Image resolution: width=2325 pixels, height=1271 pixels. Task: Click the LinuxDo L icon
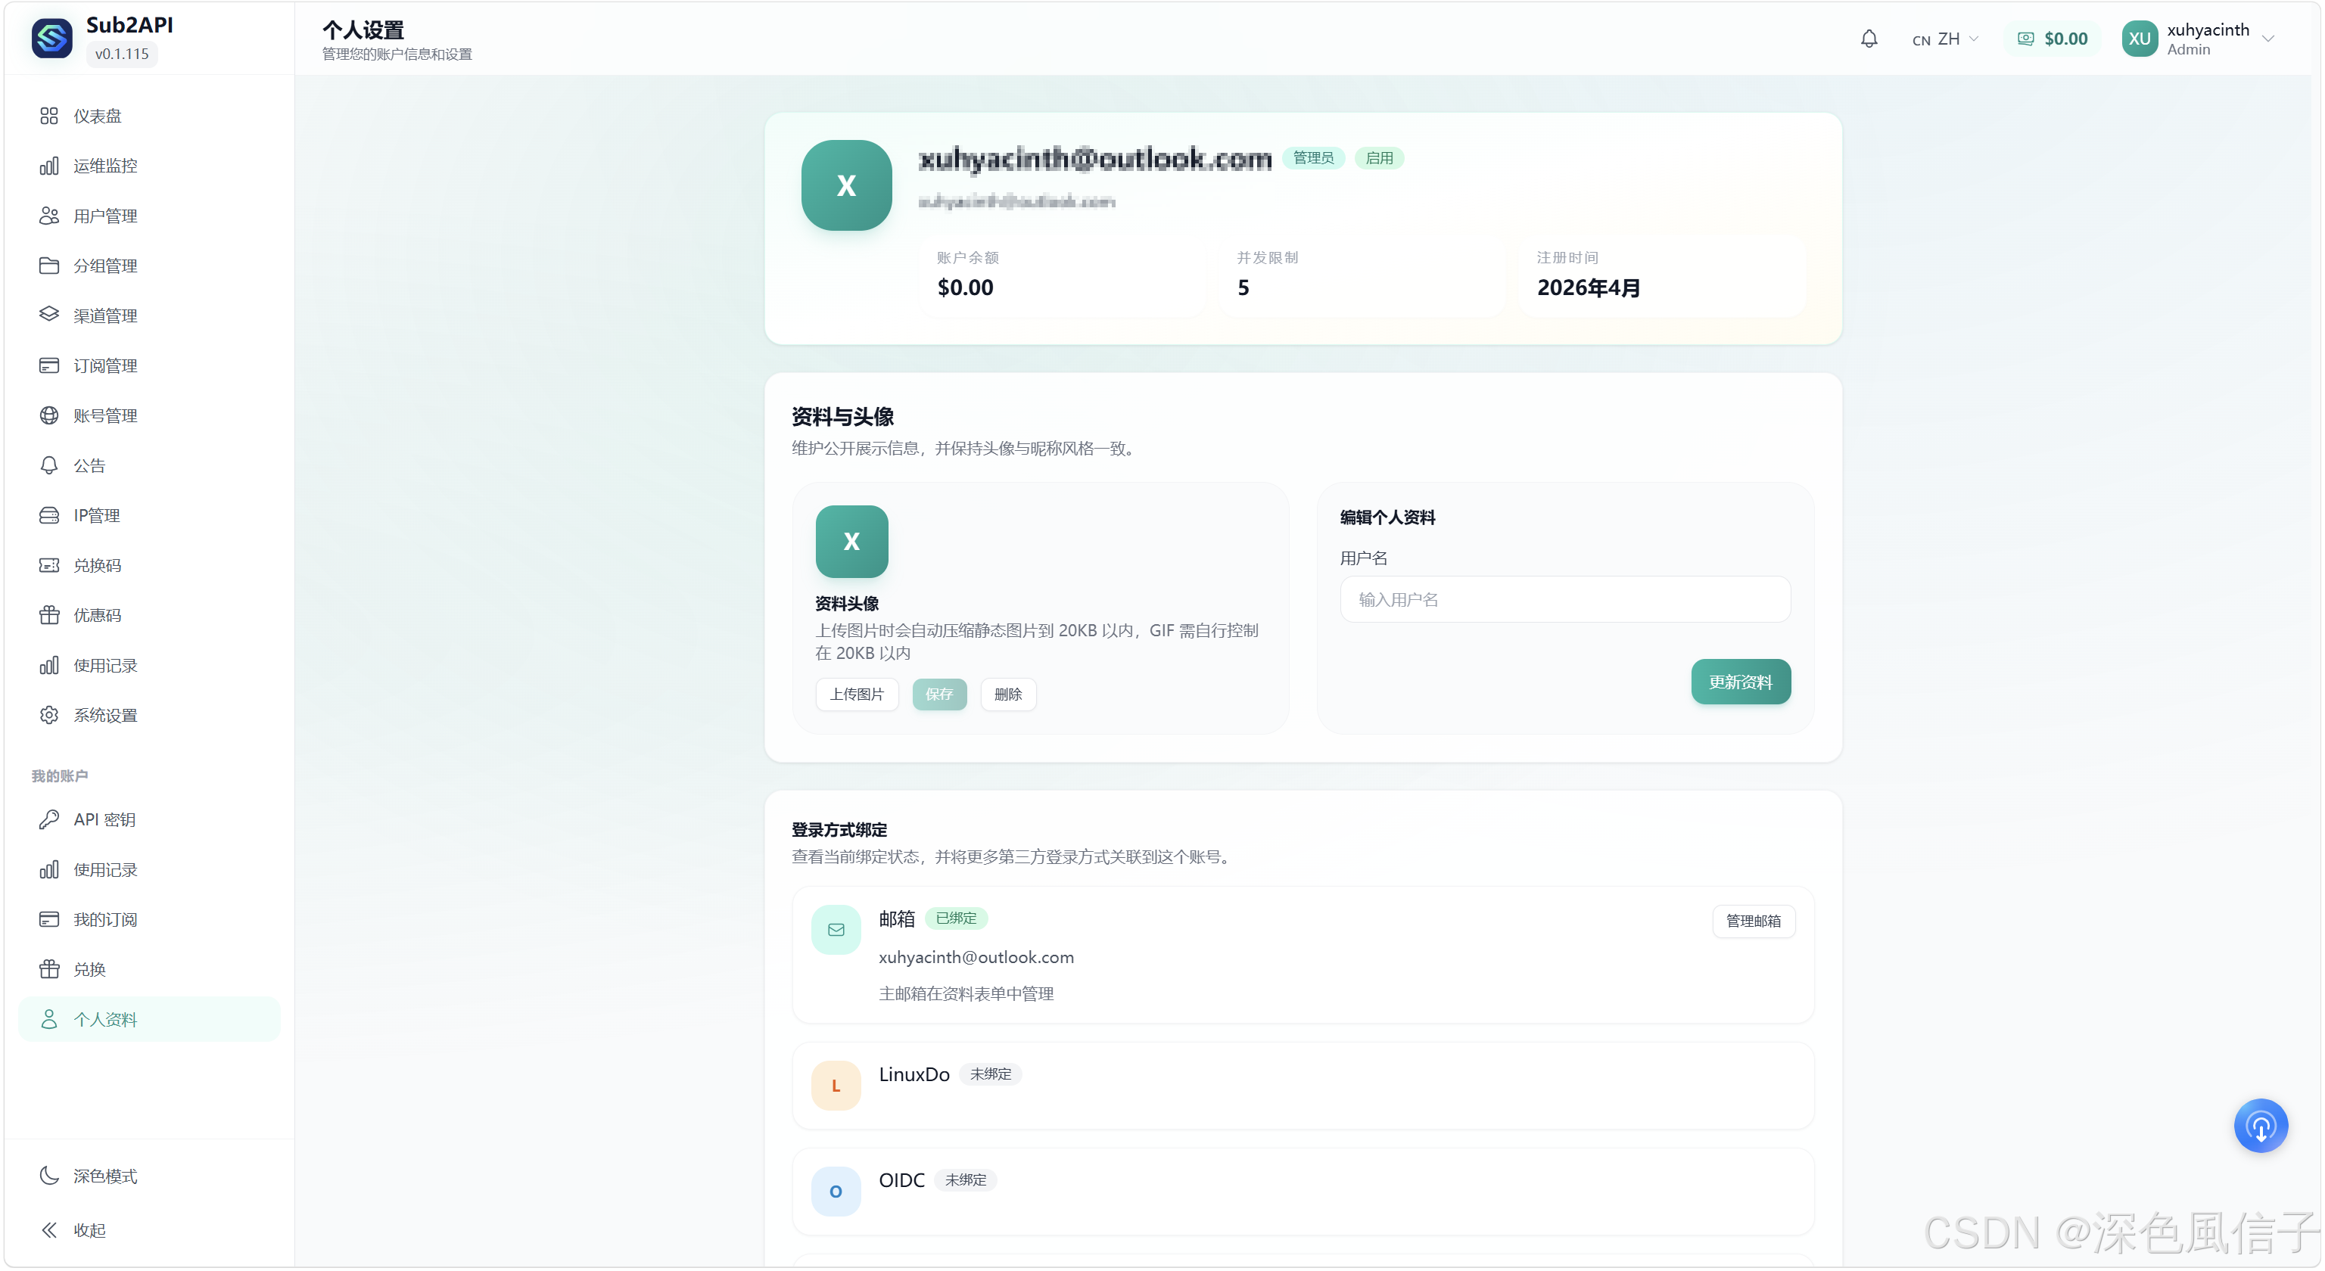836,1085
